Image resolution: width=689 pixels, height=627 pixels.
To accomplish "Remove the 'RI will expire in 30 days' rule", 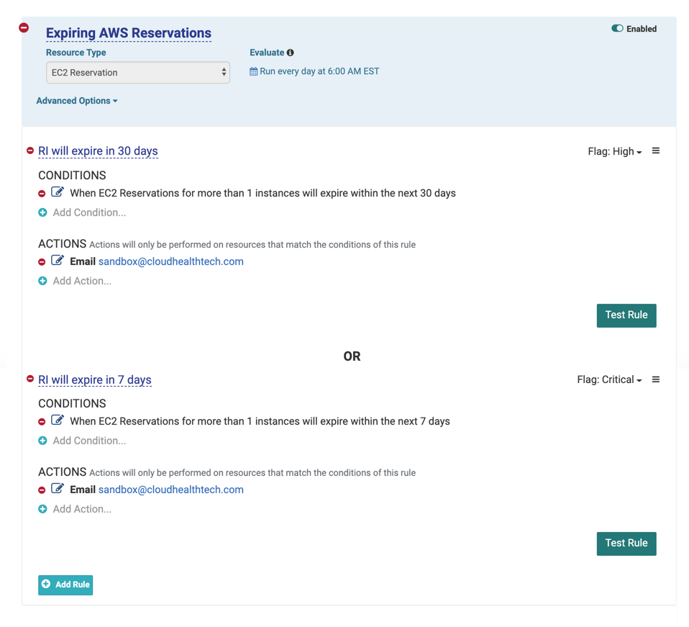I will (x=30, y=151).
